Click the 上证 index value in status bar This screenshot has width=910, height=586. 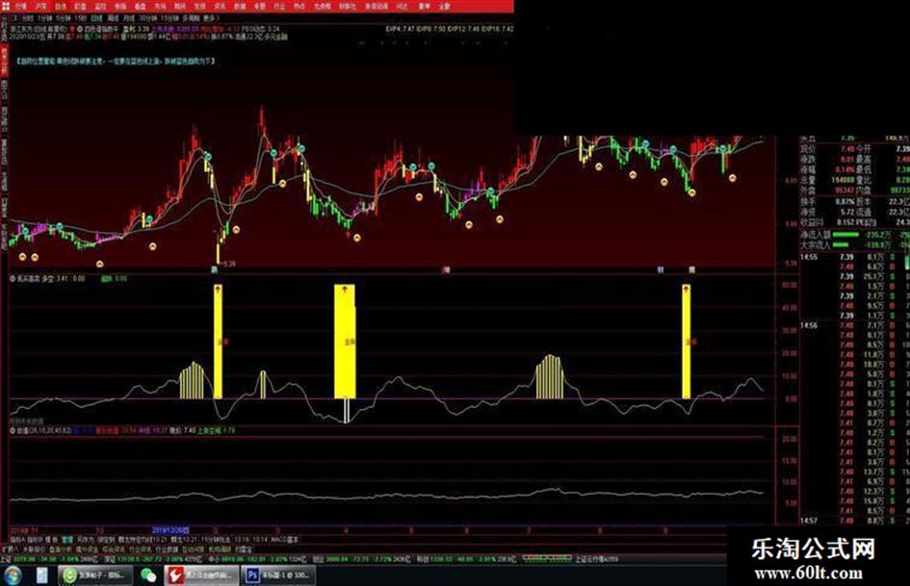coord(24,559)
